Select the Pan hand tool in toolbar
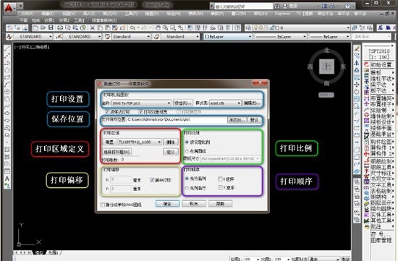 click(x=158, y=27)
